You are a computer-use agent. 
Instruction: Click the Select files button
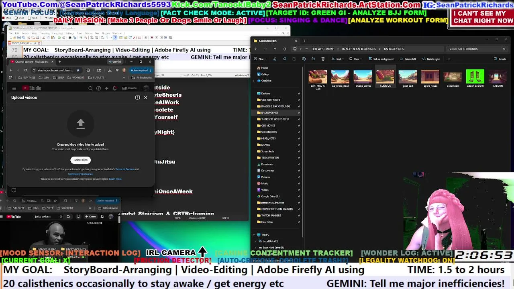[80, 160]
